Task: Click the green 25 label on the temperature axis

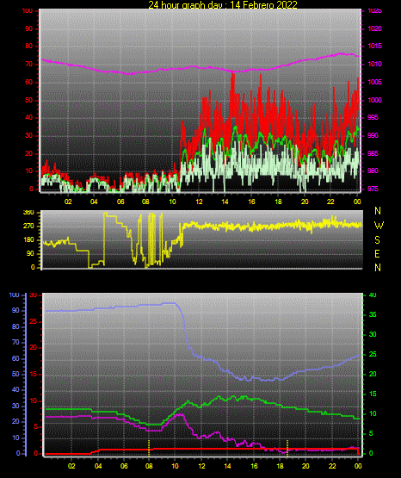Action: pos(373,354)
